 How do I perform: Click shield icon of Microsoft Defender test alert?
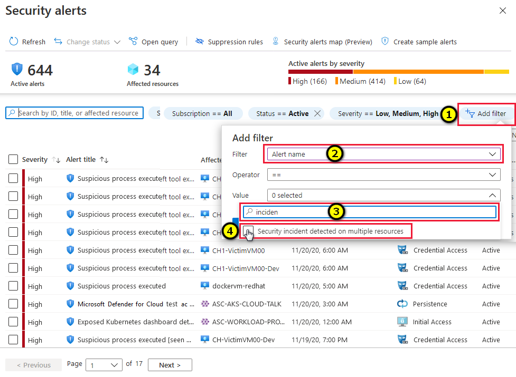tap(70, 304)
